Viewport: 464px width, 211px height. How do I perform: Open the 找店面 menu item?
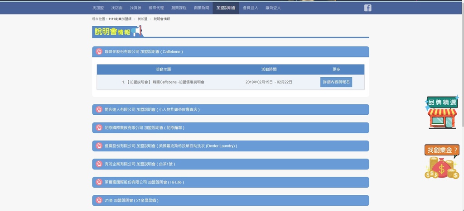tap(117, 8)
